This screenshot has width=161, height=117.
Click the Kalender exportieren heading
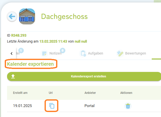click(30, 64)
